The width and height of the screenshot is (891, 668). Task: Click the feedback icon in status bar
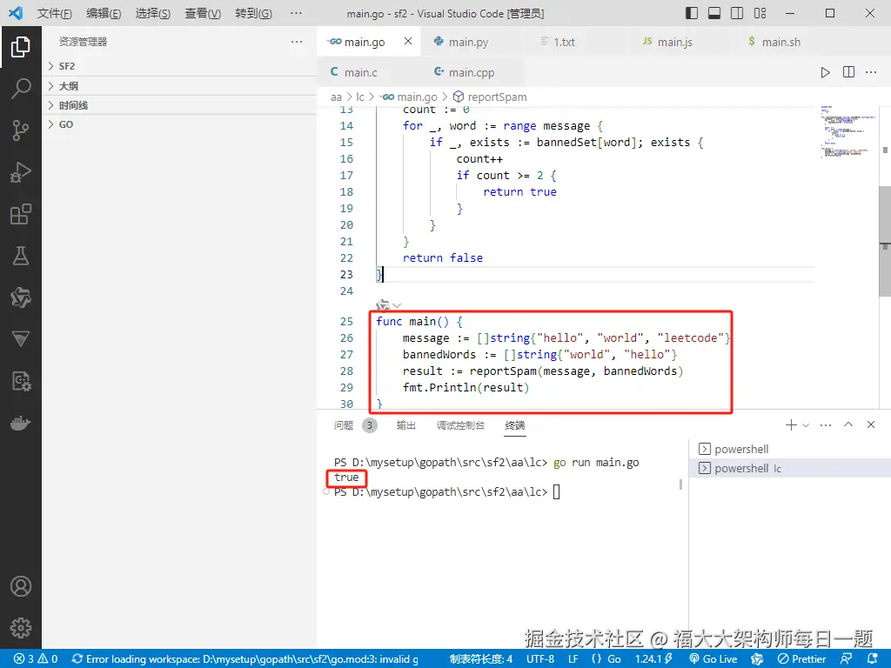pos(846,659)
